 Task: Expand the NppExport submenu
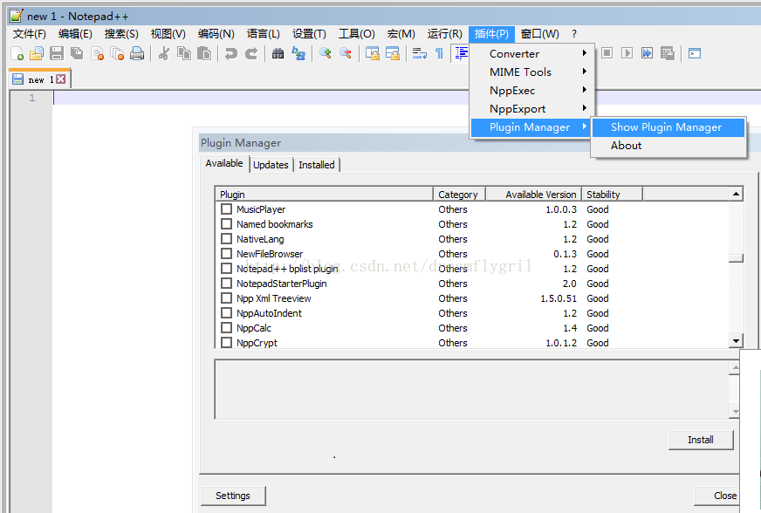tap(532, 109)
